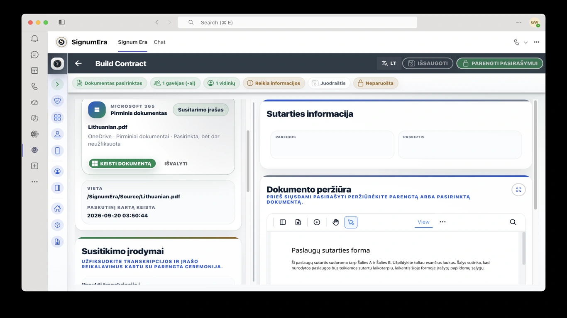Click the IŠSAUGOTI button
This screenshot has width=567, height=318.
point(428,63)
